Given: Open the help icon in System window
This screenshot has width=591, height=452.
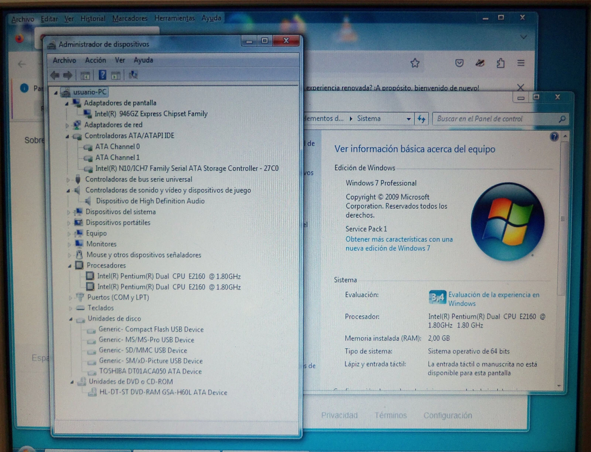Looking at the screenshot, I should (554, 137).
